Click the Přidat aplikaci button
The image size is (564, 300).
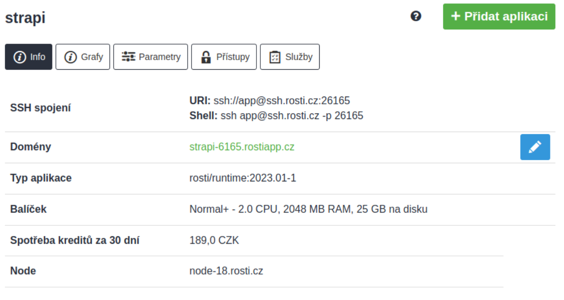click(499, 16)
